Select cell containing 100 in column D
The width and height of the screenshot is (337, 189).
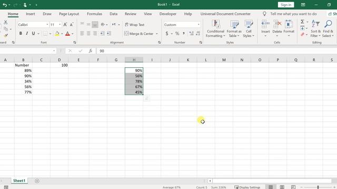[59, 65]
